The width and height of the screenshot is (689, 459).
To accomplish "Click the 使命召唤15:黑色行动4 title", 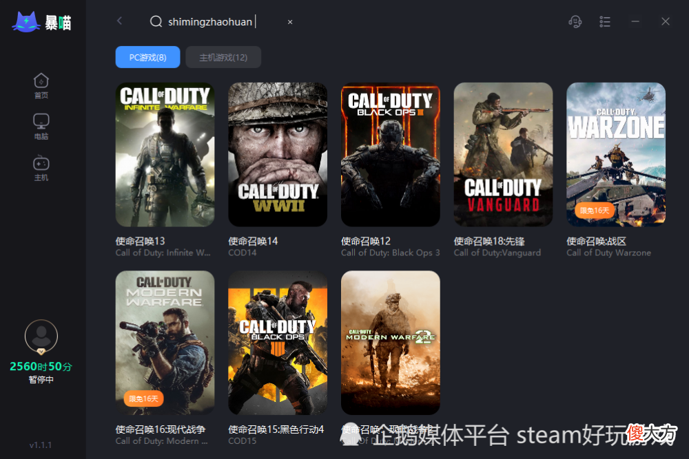I will pos(276,429).
